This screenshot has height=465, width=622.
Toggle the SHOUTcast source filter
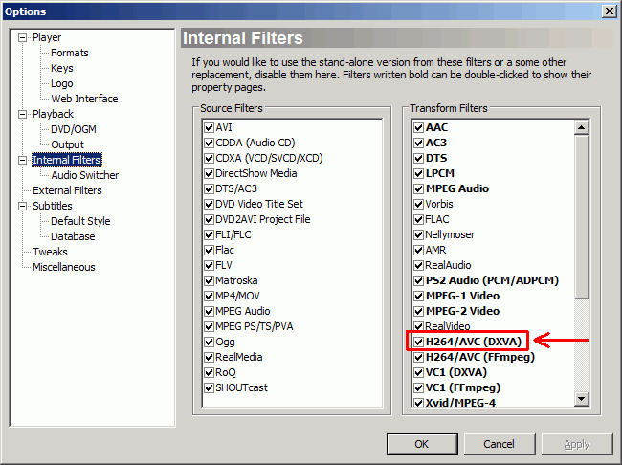coord(209,388)
